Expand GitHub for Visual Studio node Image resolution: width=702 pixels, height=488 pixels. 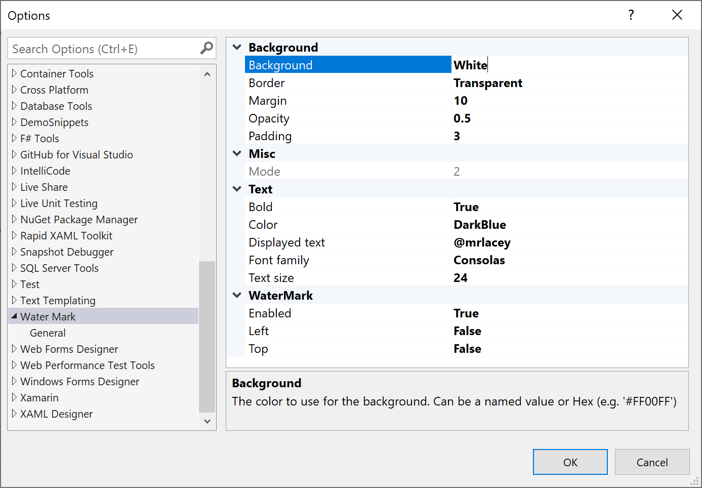pyautogui.click(x=14, y=154)
